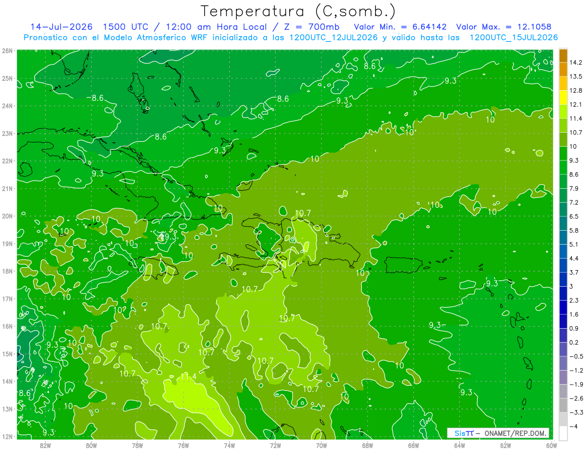Click the 16N latitude axis label
586x452 pixels.
tap(7, 326)
